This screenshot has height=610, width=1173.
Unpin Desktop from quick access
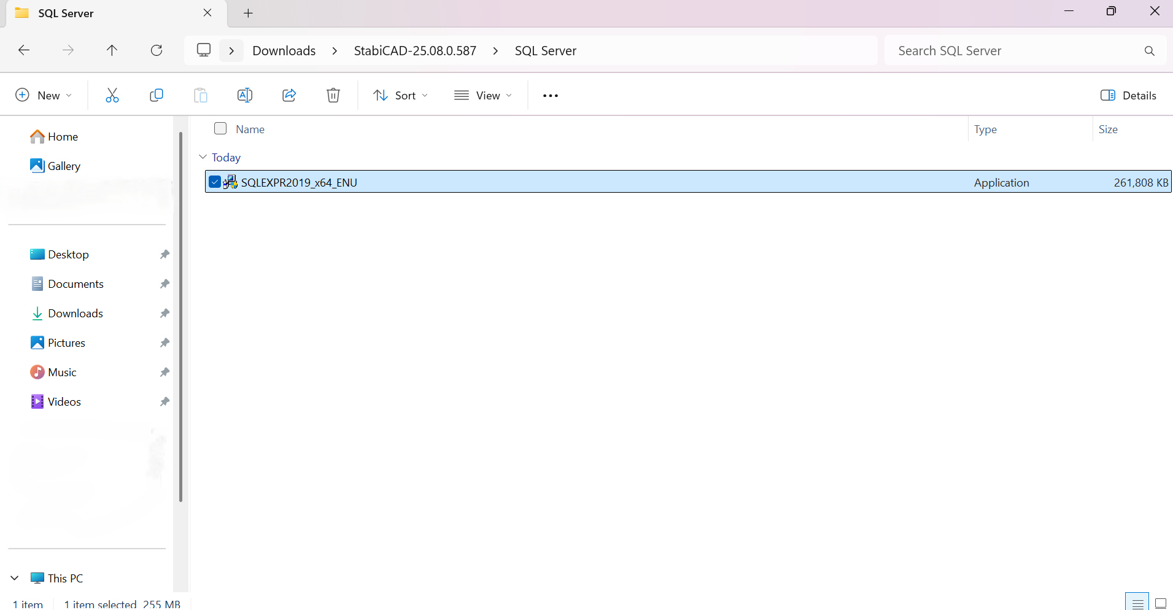click(x=165, y=255)
